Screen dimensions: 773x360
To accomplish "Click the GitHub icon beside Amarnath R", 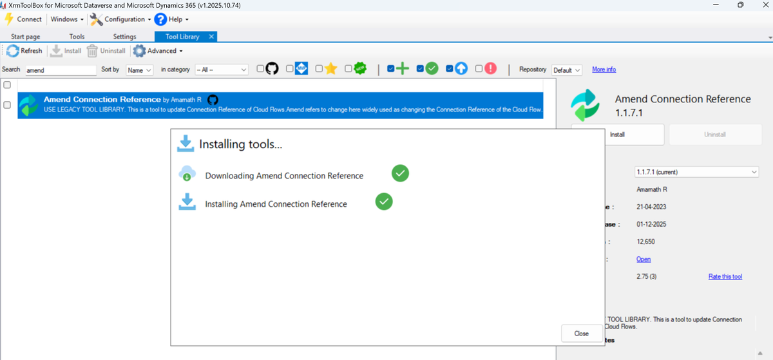I will [213, 100].
